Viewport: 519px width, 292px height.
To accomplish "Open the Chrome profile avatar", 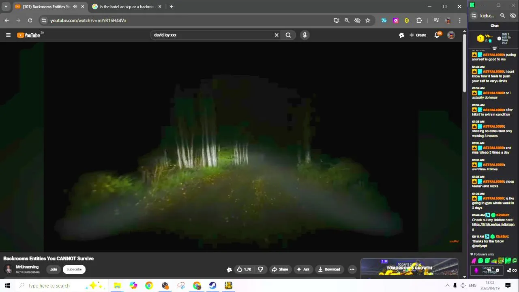I will (448, 20).
